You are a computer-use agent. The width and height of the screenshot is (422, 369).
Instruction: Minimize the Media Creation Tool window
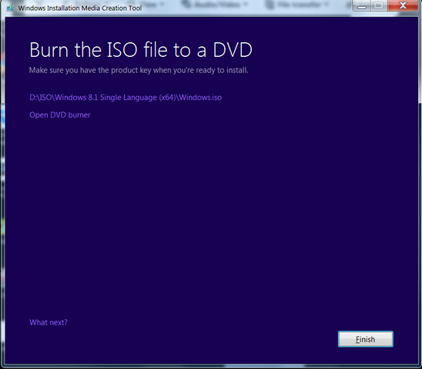362,5
